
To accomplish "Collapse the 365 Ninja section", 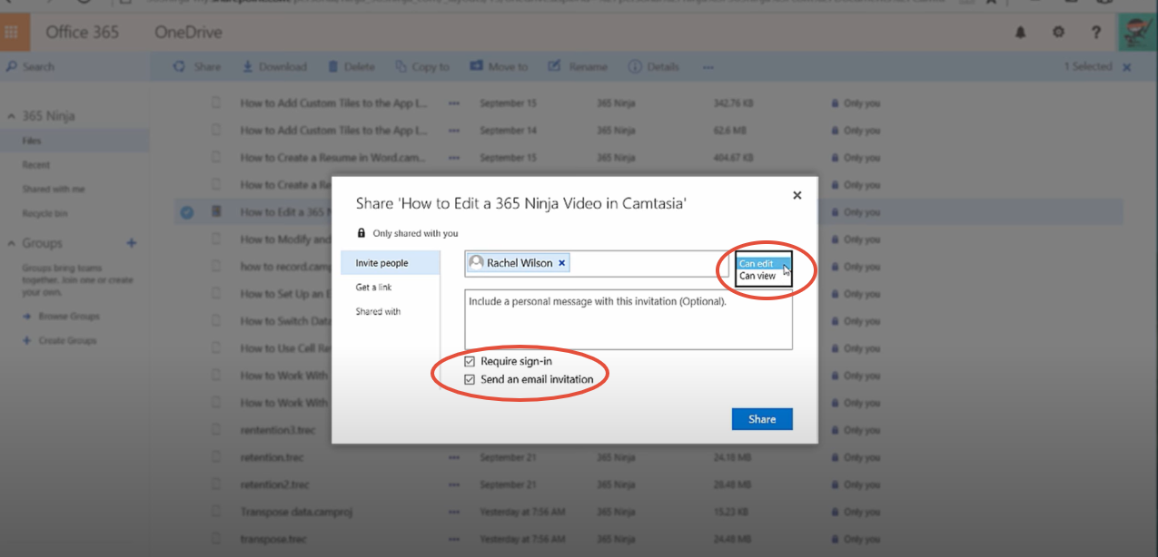I will coord(11,116).
